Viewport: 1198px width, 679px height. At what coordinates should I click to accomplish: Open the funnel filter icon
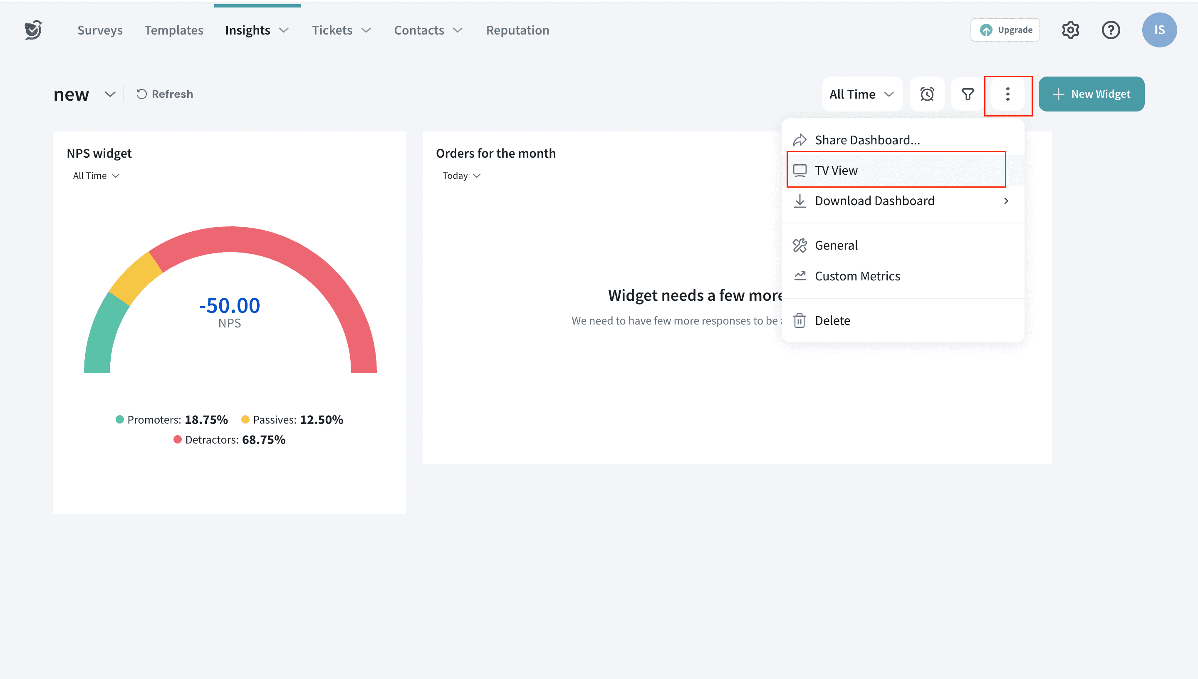[968, 94]
